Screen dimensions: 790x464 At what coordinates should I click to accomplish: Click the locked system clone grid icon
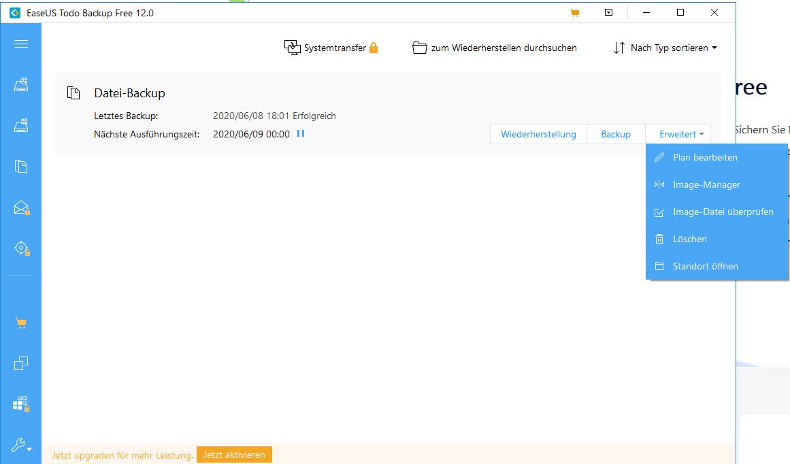(x=20, y=403)
